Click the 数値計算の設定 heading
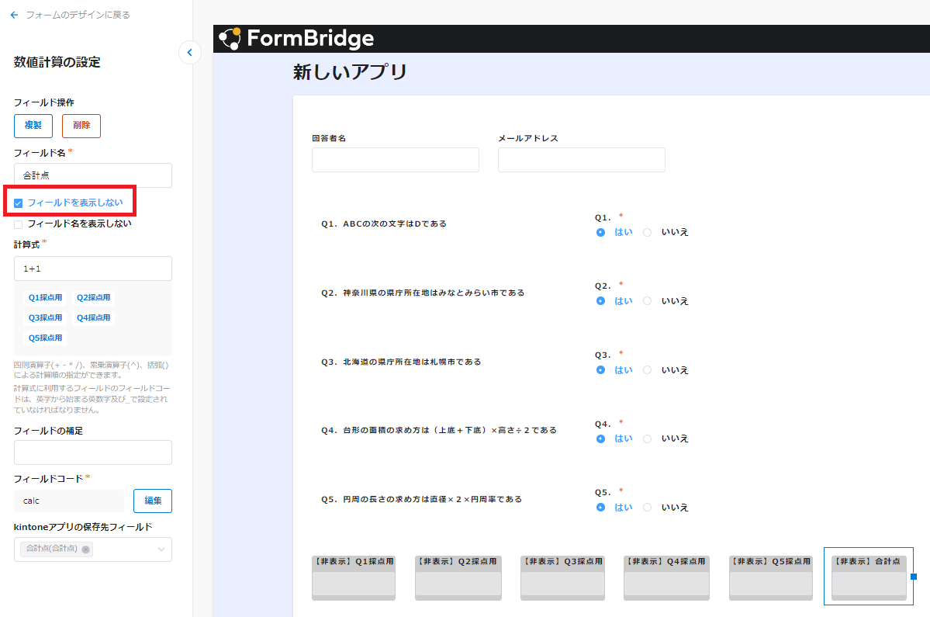 pyautogui.click(x=57, y=62)
